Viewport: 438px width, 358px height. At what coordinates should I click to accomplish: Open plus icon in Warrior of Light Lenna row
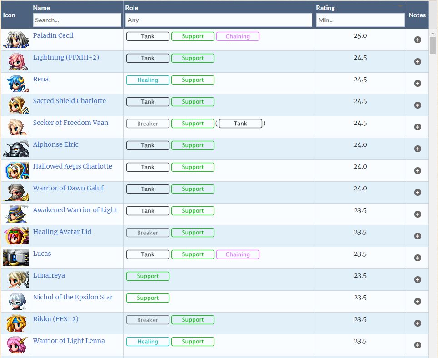pyautogui.click(x=418, y=344)
